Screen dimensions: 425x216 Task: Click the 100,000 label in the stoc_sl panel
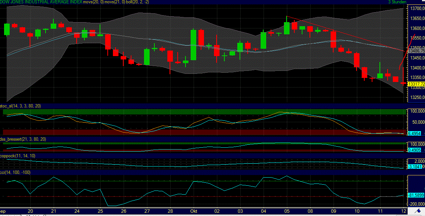tap(418, 112)
